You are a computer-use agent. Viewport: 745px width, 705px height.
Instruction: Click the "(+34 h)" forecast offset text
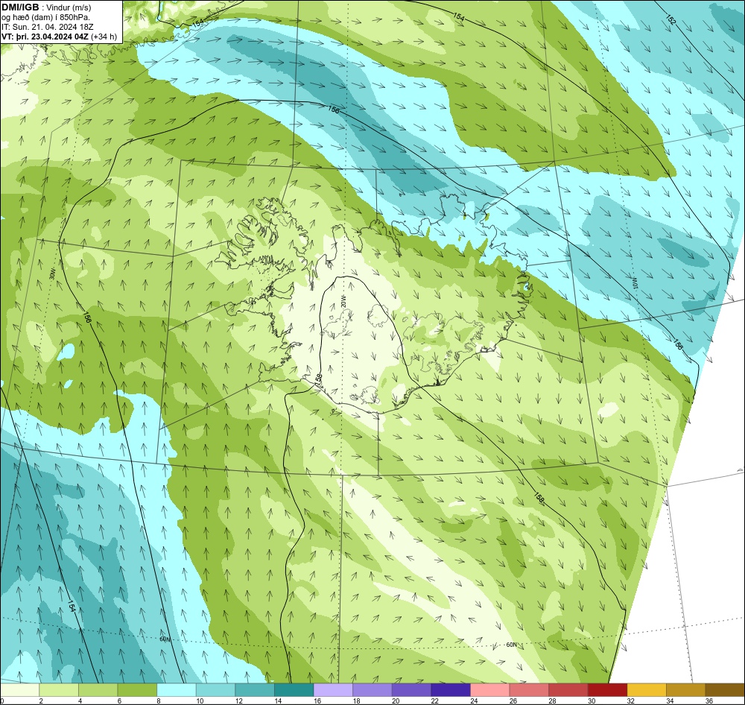coord(104,36)
